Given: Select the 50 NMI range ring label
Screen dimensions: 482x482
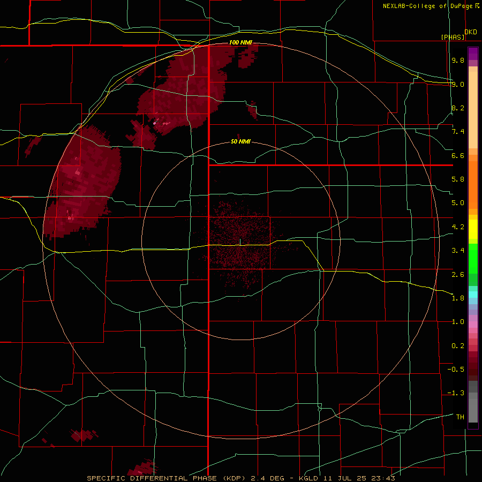Looking at the screenshot, I should click(240, 142).
